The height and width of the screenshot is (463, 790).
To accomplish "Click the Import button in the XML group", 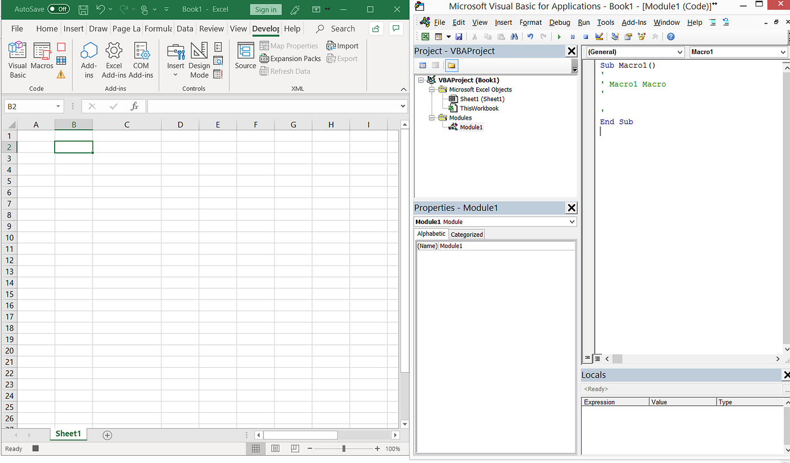I will [343, 46].
